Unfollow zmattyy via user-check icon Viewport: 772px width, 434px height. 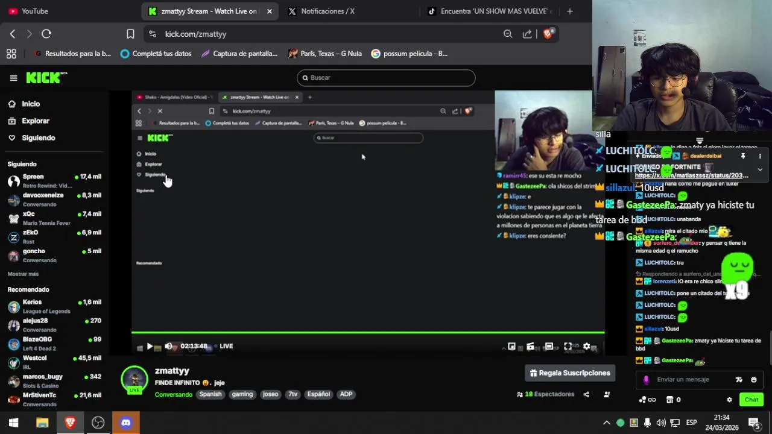pyautogui.click(x=607, y=394)
